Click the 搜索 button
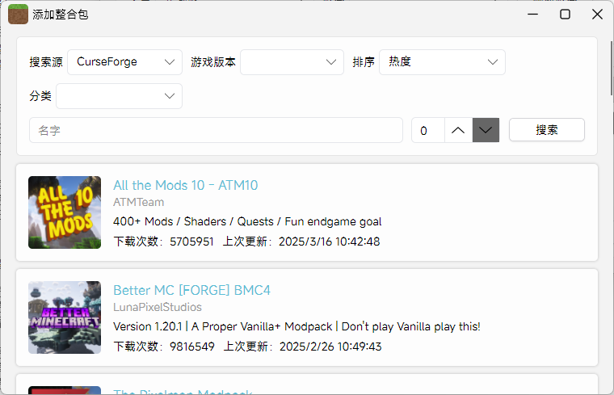Screen dimensions: 614x395 tap(547, 130)
